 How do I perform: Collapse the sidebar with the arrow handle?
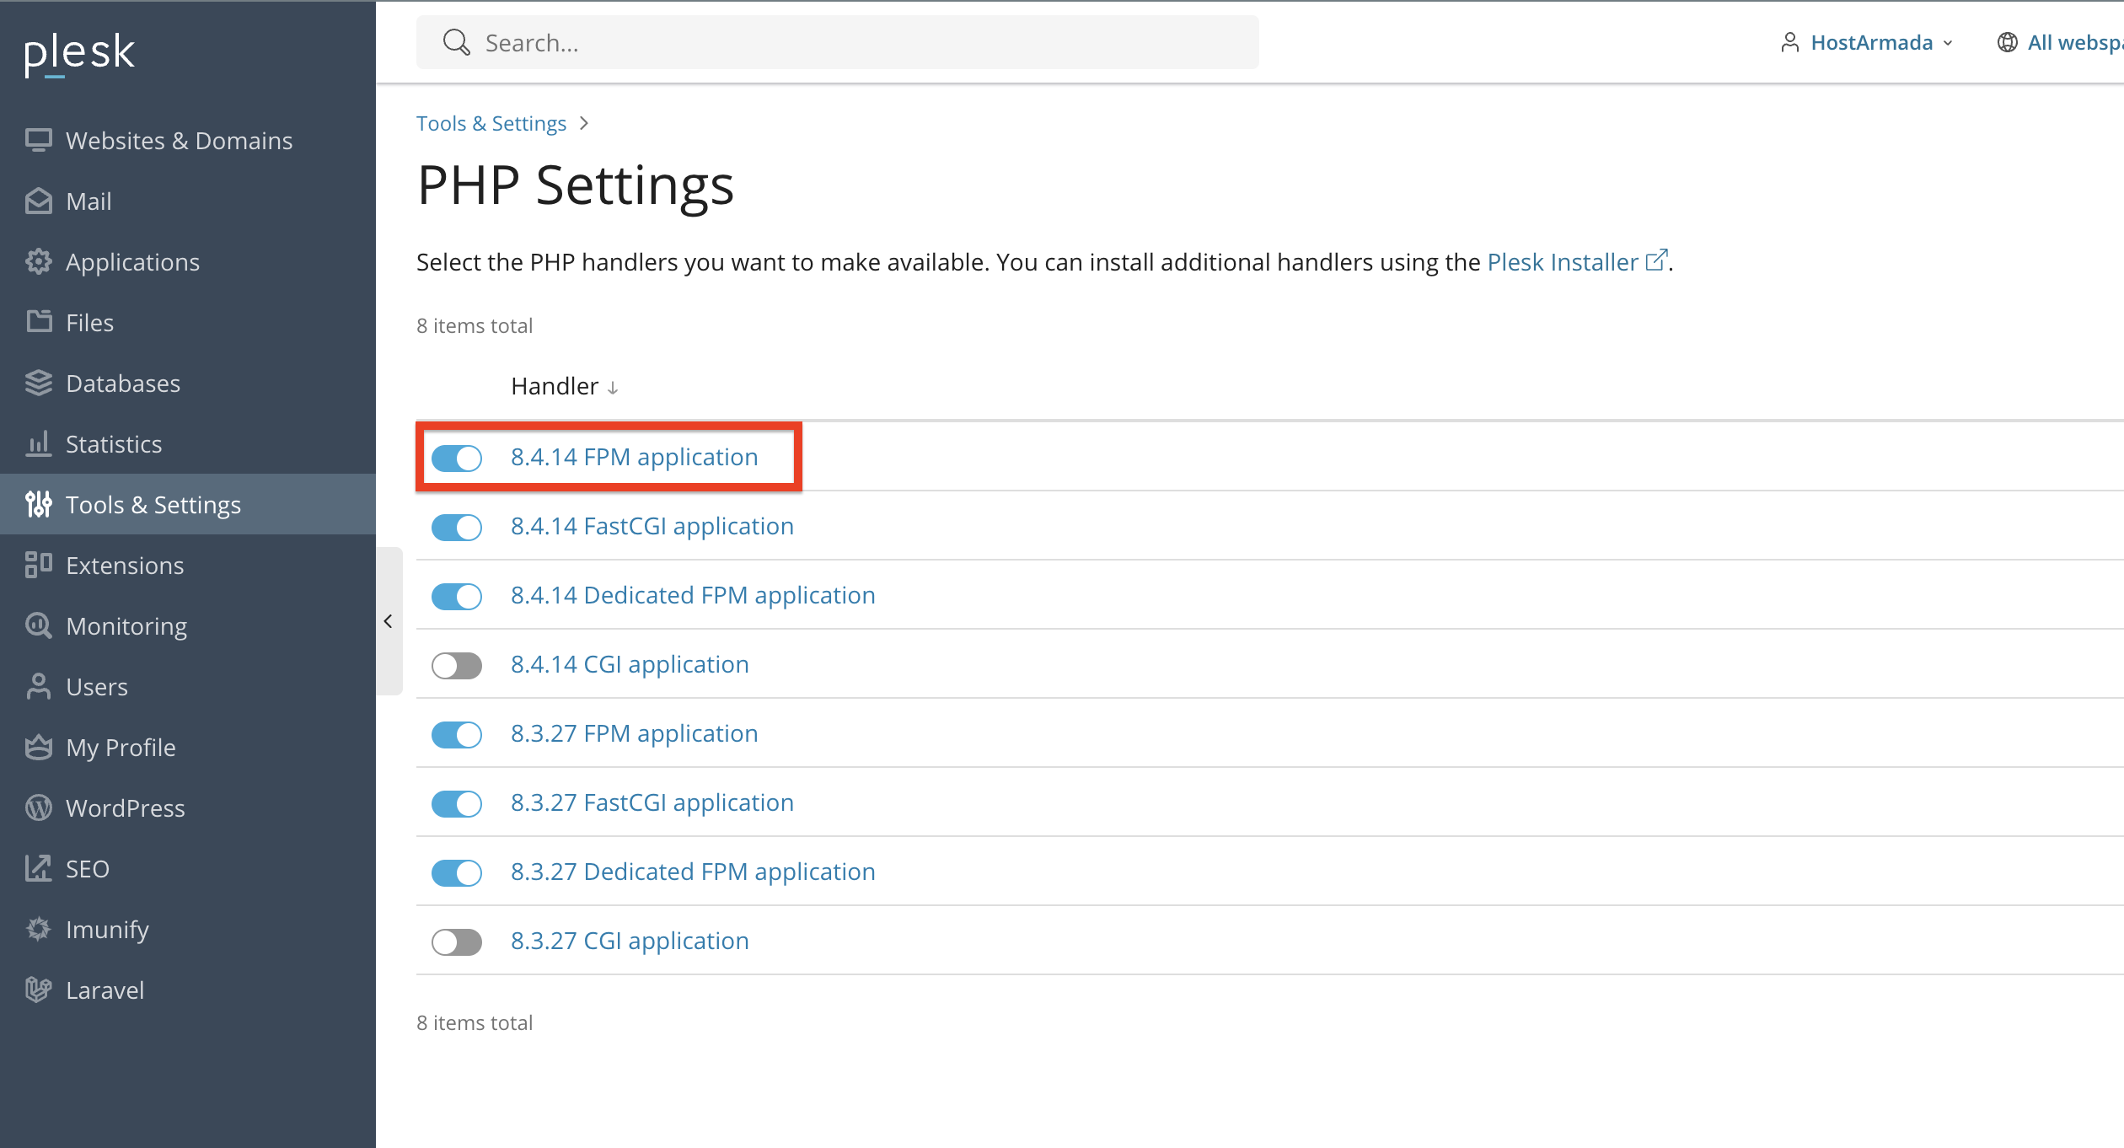click(x=388, y=621)
